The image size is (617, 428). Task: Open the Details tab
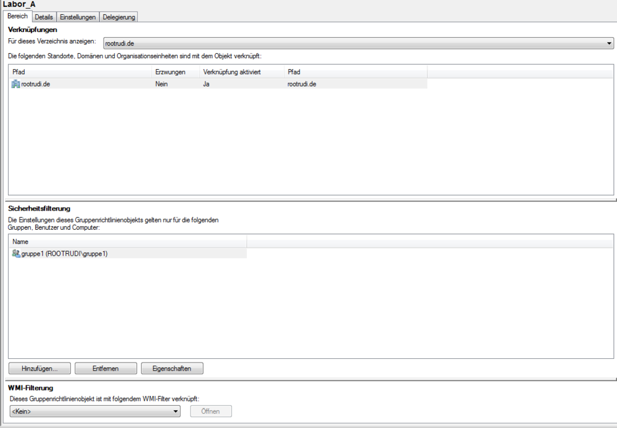(x=44, y=17)
